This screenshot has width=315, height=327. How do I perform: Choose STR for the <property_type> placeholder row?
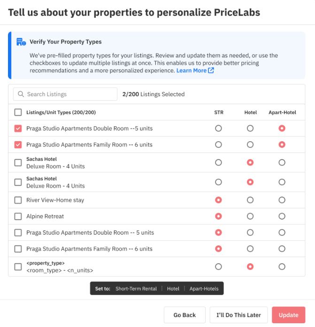point(218,266)
